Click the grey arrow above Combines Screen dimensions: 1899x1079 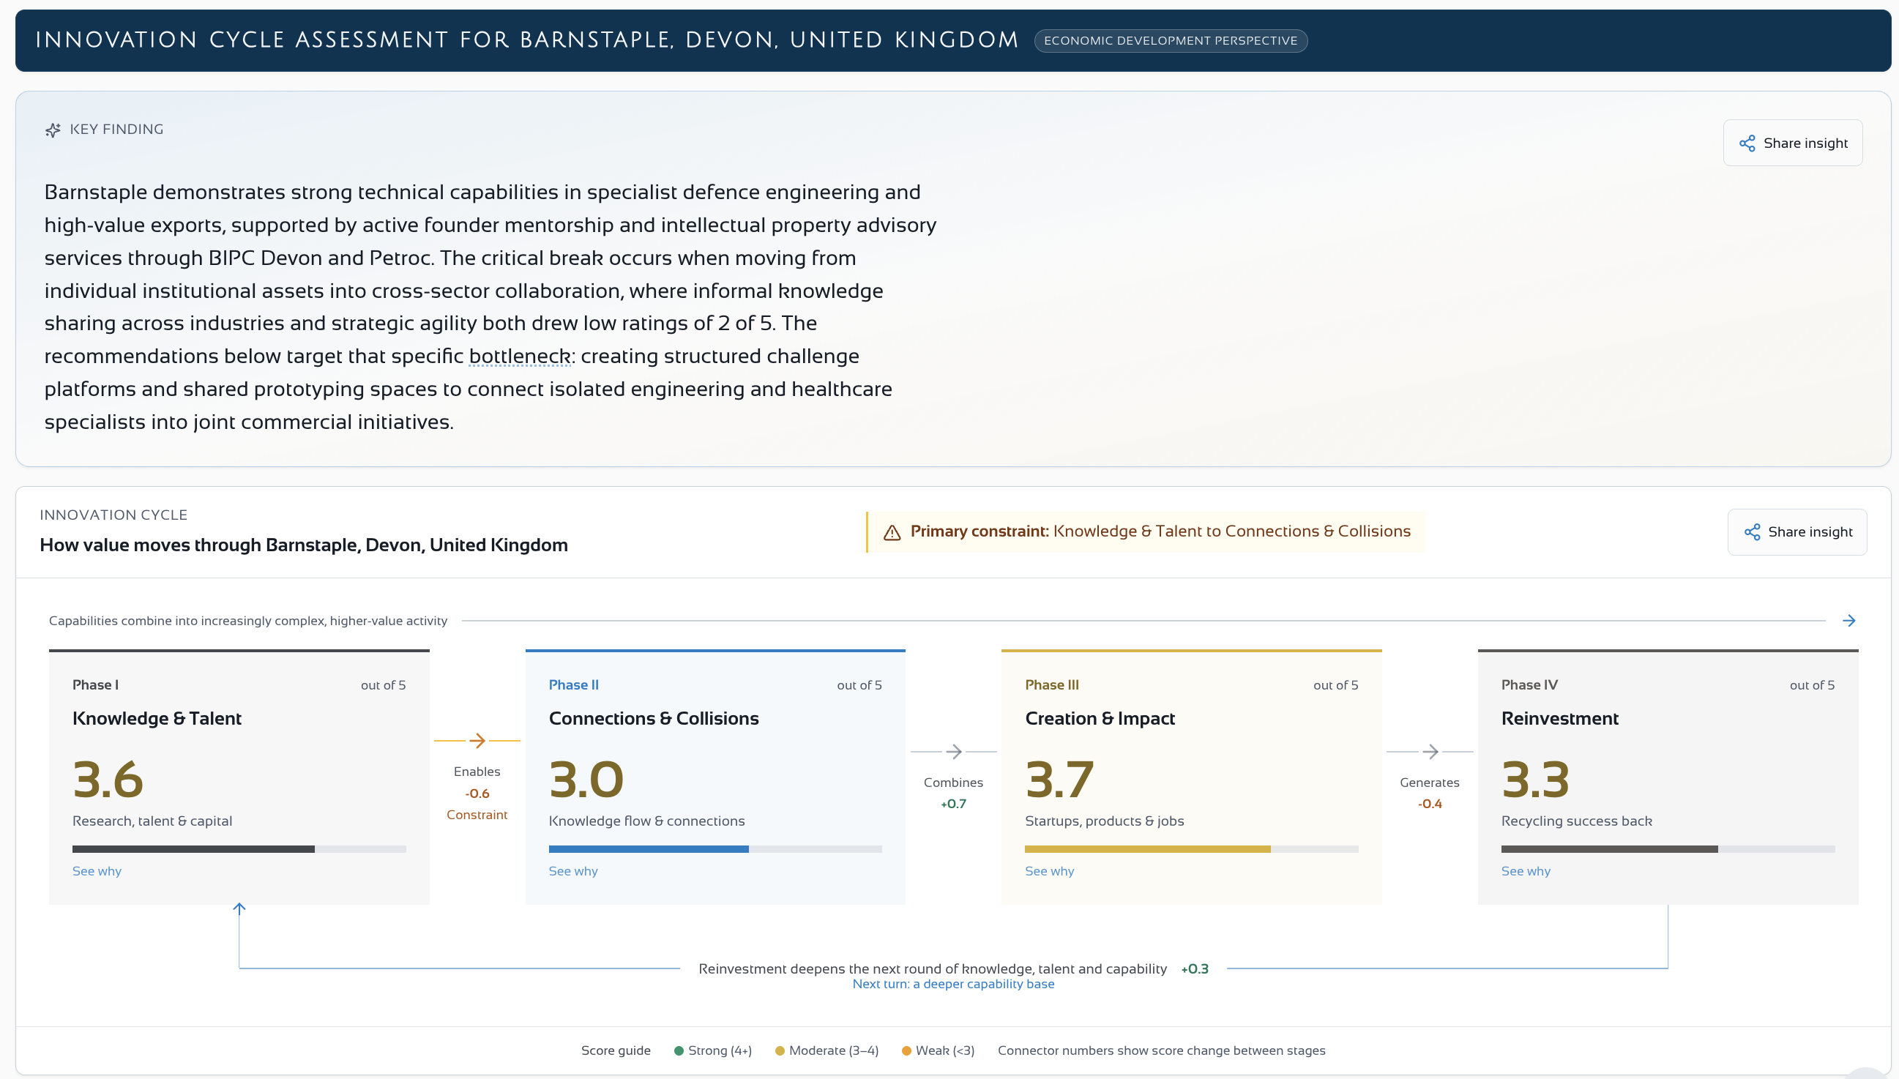(954, 752)
